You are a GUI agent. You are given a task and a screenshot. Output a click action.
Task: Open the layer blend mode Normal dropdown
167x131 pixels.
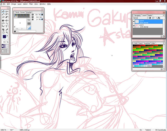click(x=140, y=18)
